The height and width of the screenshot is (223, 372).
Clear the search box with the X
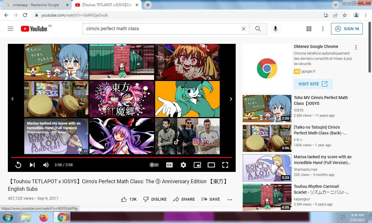(x=244, y=29)
